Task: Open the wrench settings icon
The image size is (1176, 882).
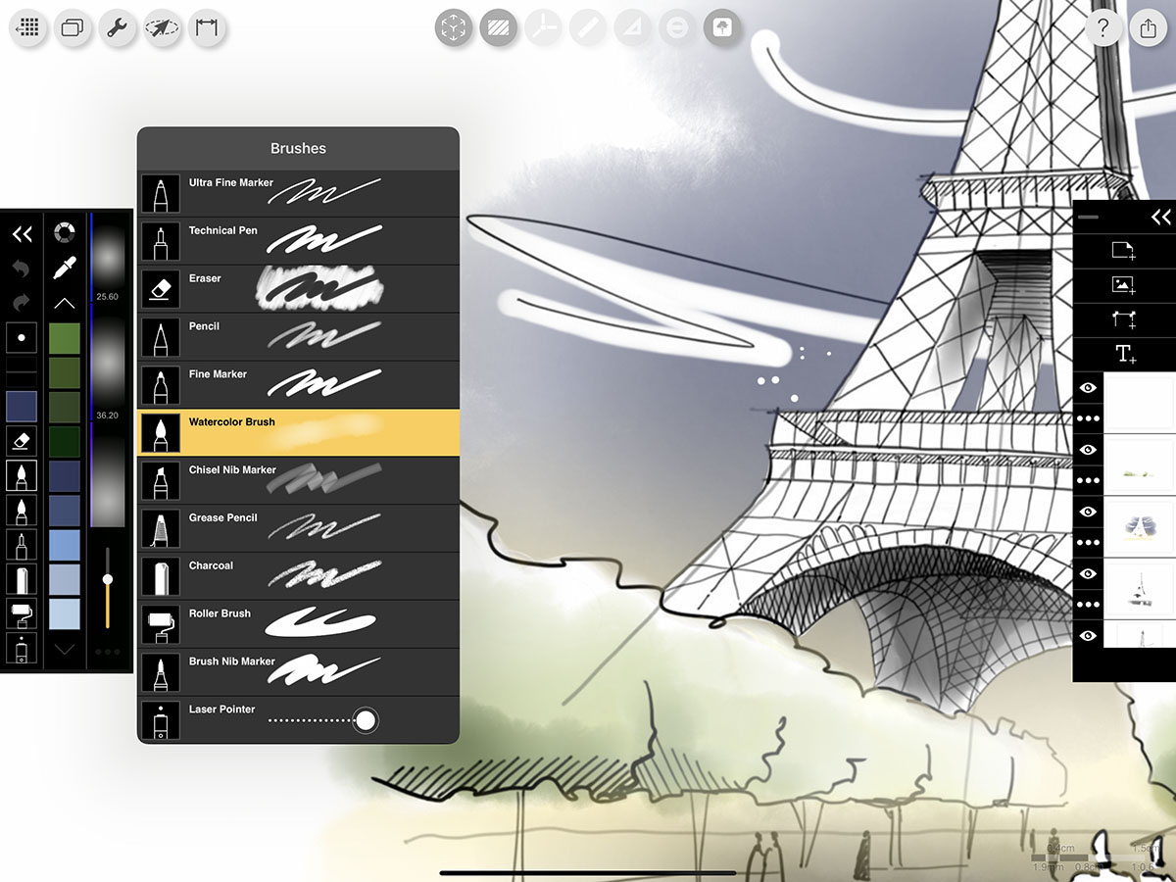Action: (117, 28)
